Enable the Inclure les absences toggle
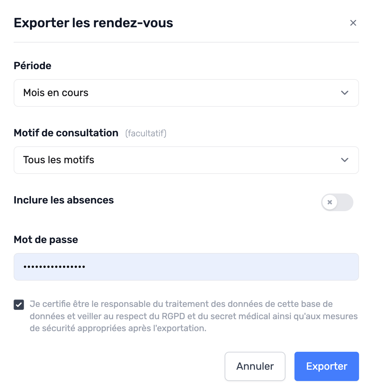Screen dimensions: 372x391 click(x=337, y=202)
